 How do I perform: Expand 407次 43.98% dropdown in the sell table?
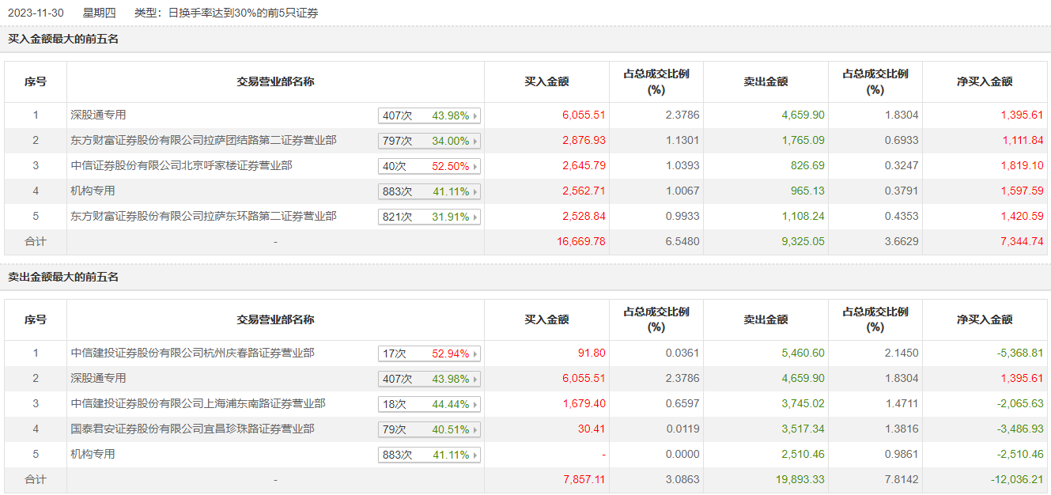[429, 380]
